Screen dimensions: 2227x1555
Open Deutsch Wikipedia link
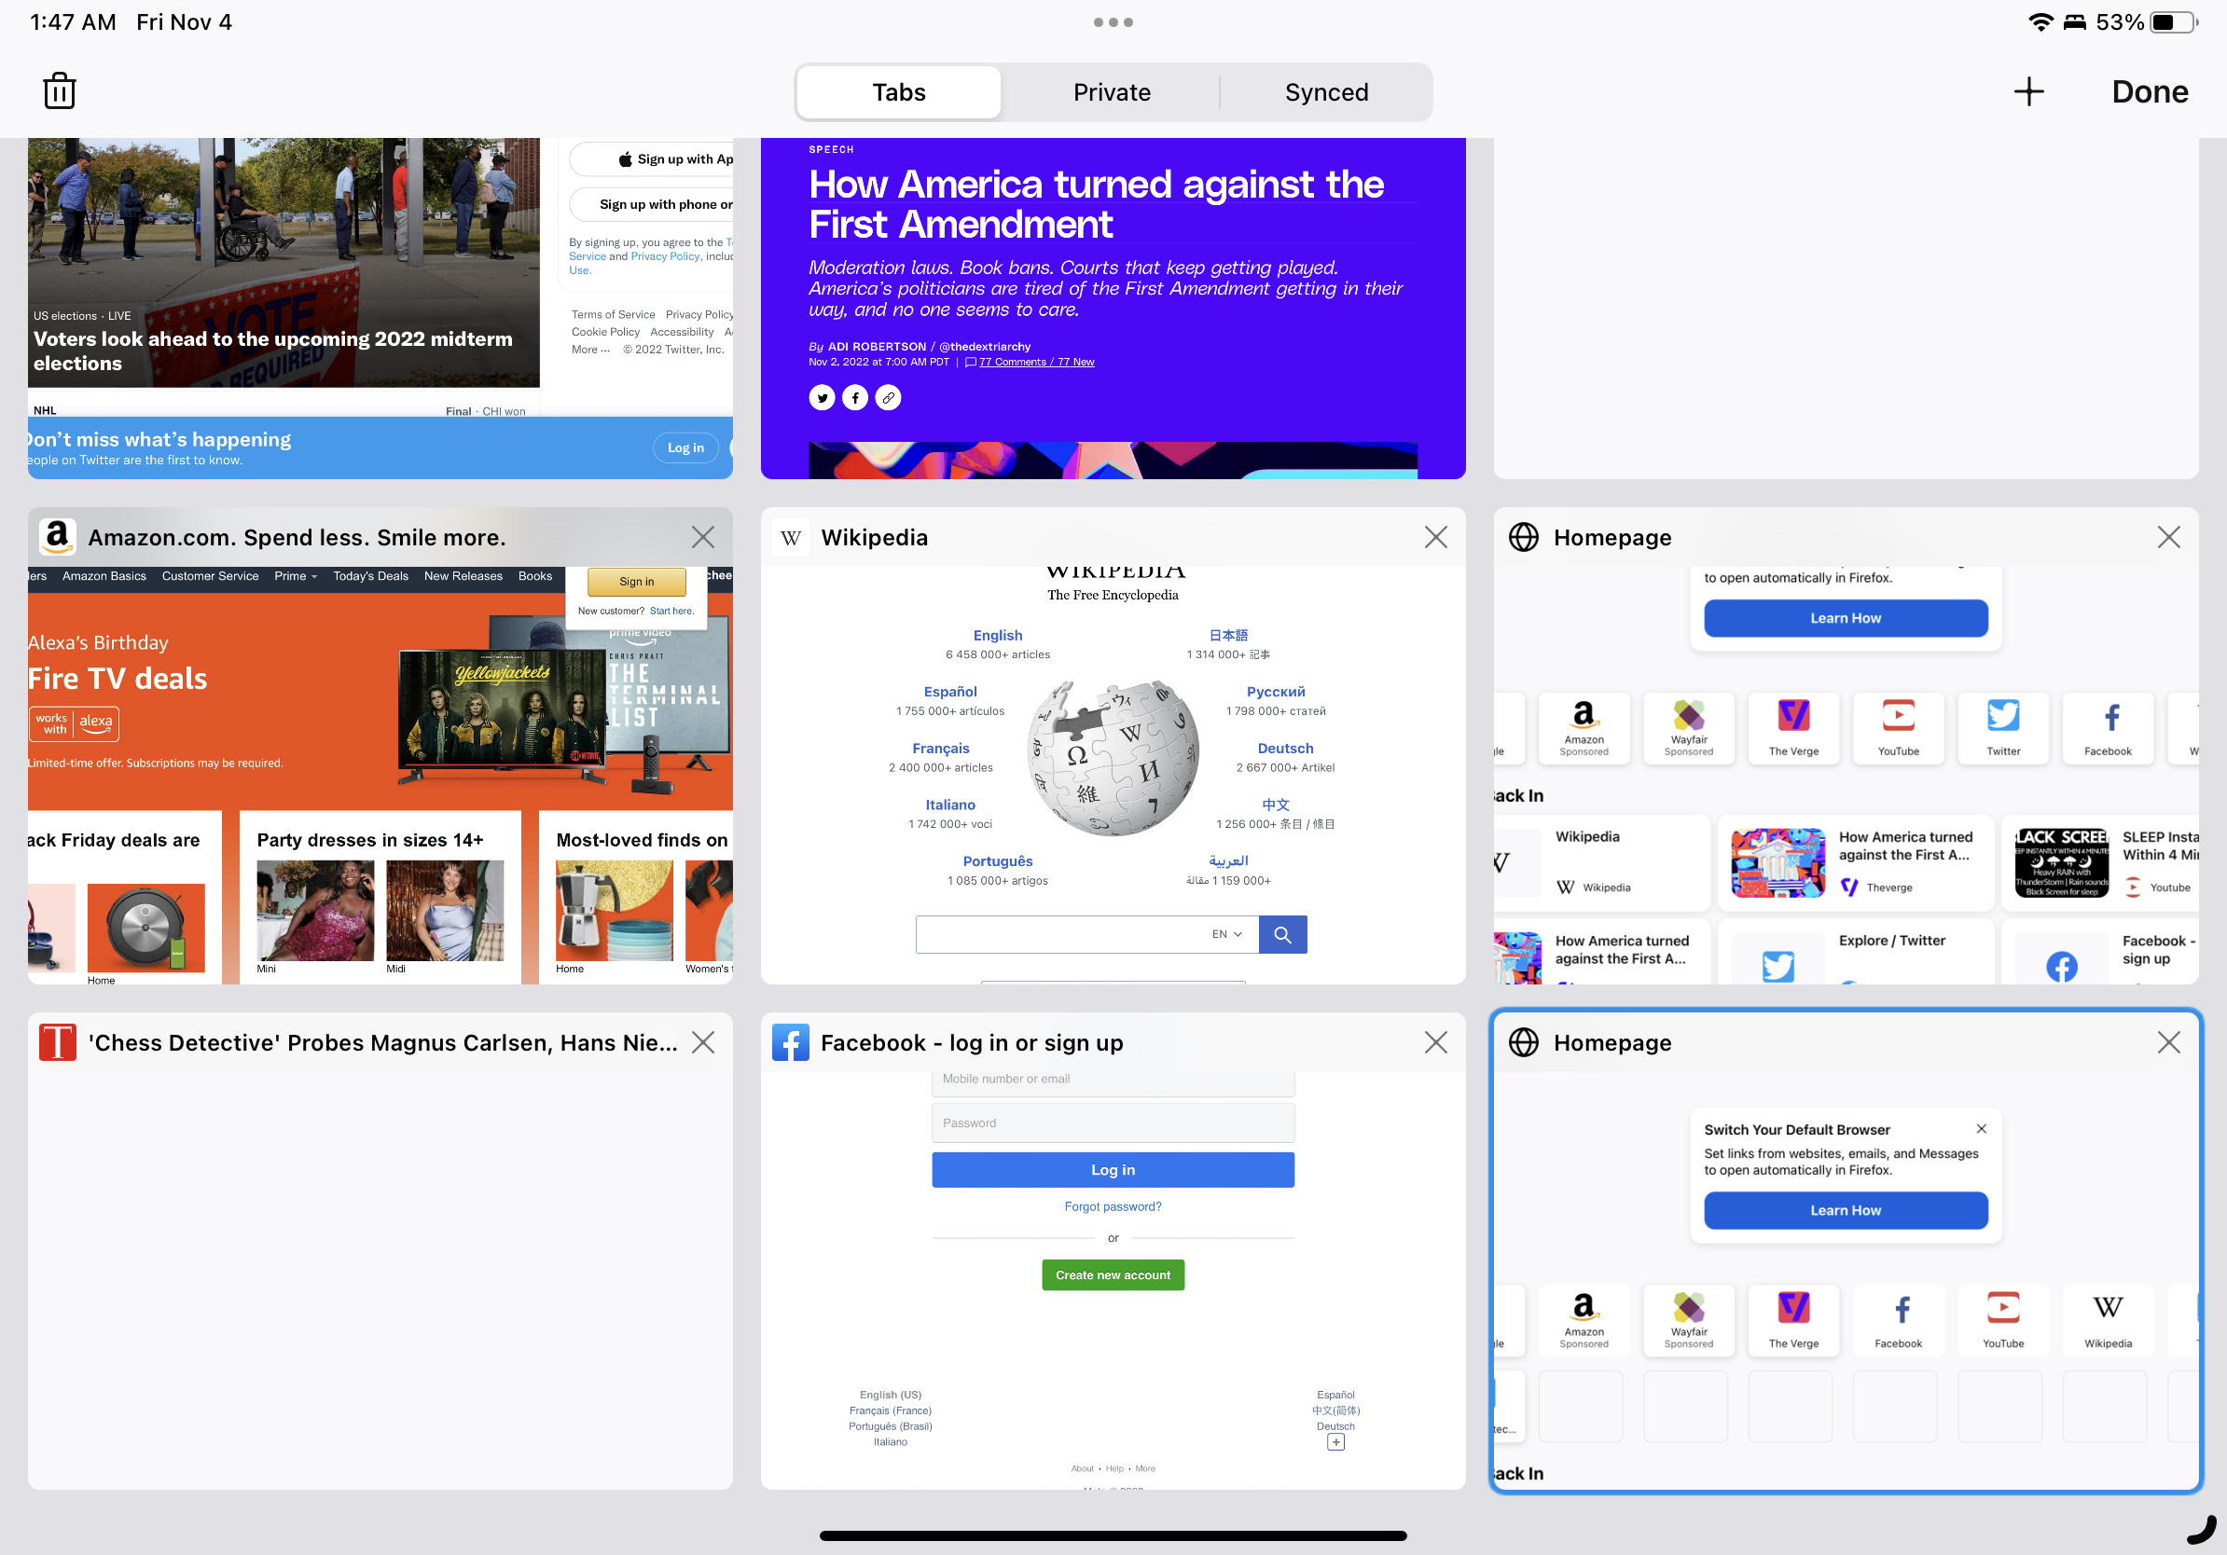[x=1285, y=749]
